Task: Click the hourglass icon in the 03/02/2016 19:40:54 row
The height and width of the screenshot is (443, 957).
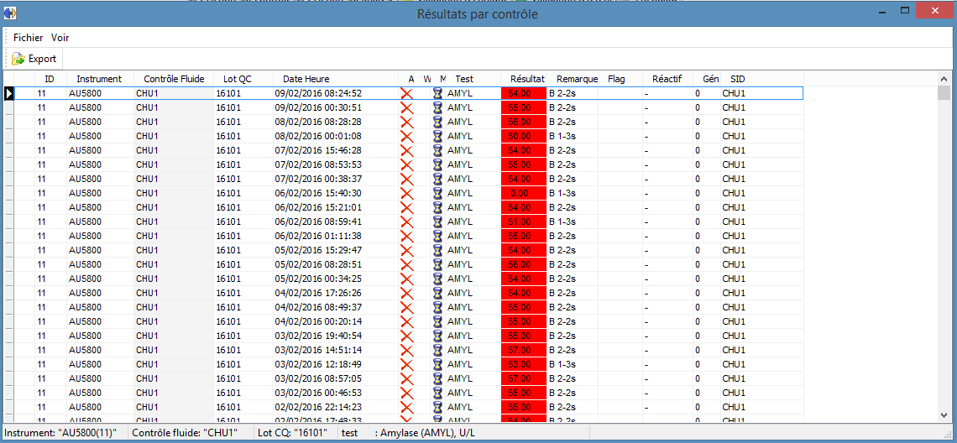Action: tap(437, 336)
